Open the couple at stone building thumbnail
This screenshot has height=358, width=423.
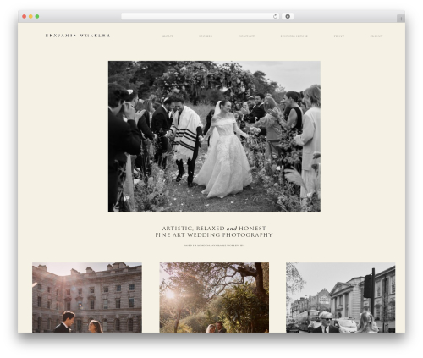(x=87, y=297)
